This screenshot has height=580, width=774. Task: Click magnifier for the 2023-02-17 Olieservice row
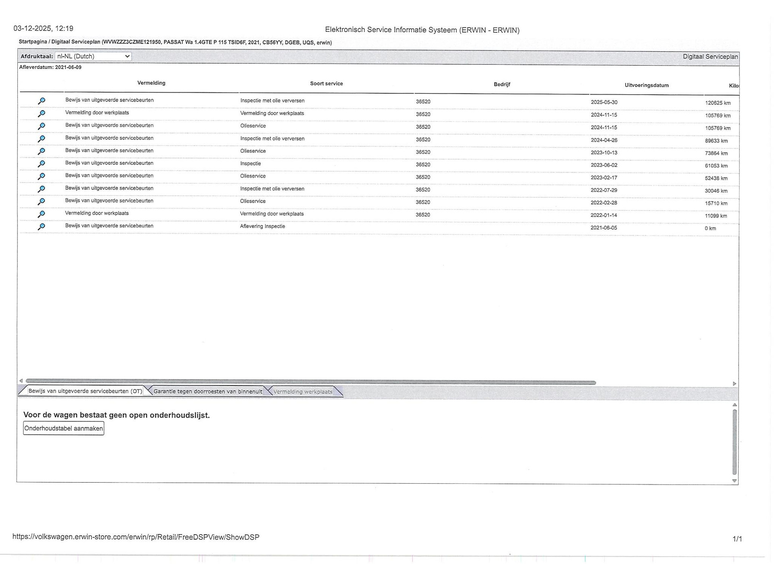pyautogui.click(x=41, y=176)
